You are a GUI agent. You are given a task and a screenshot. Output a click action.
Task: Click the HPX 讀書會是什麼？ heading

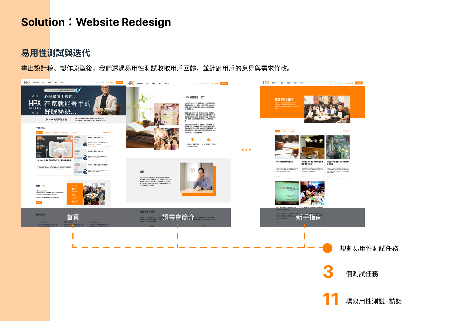click(195, 97)
